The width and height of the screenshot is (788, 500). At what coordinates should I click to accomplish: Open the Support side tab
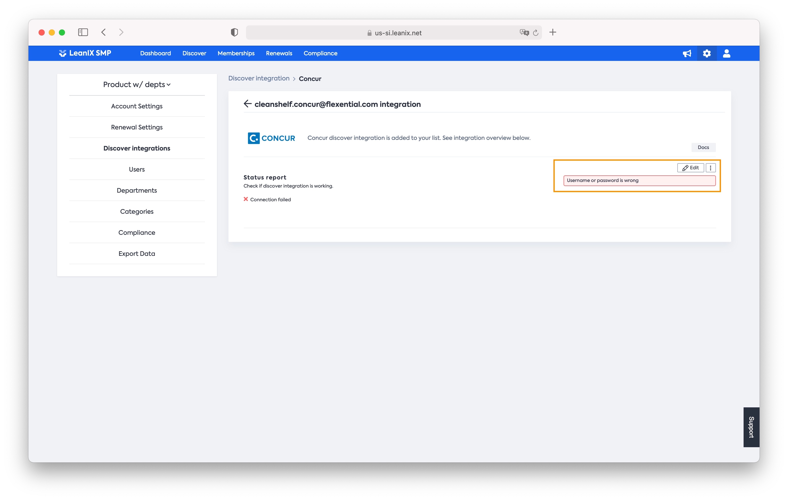[x=751, y=427]
